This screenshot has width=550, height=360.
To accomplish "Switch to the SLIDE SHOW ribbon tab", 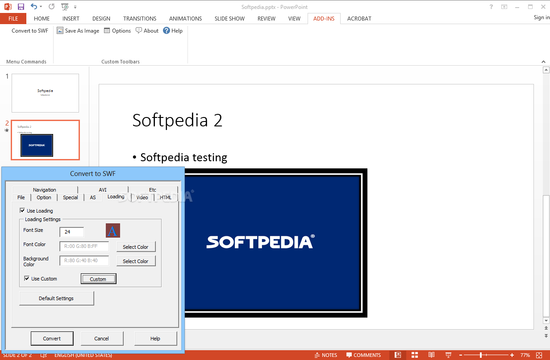I will (x=229, y=19).
